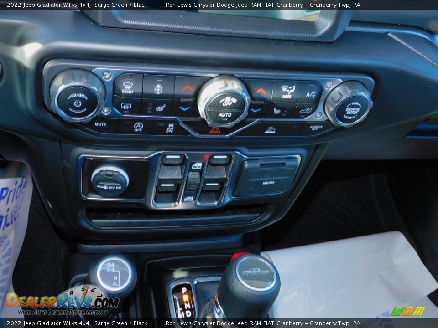Grab the 2H 4H N 4L transfer case lever
This screenshot has width=438, height=328.
114,274
